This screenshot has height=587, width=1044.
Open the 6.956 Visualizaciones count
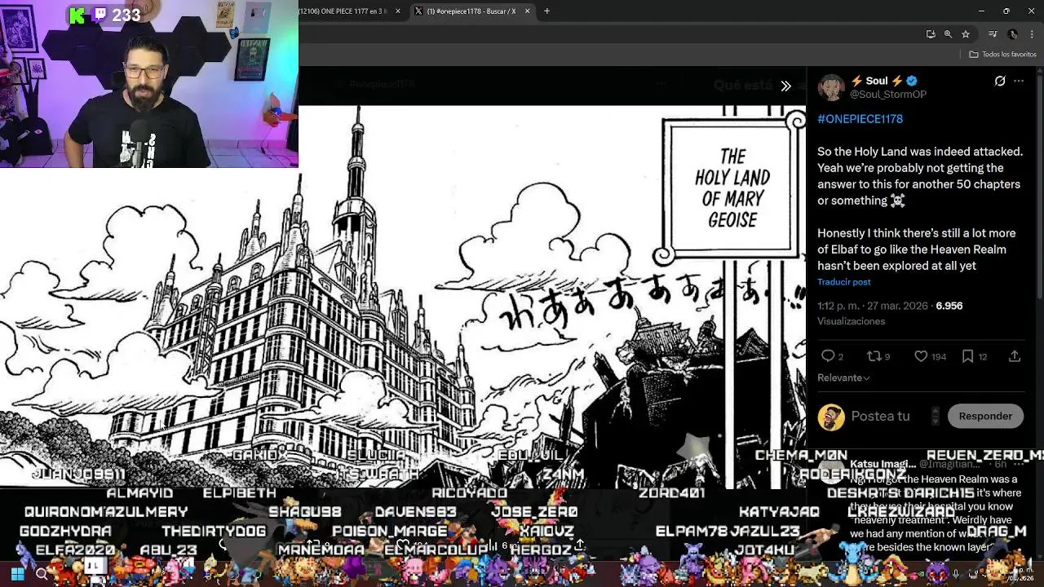point(949,306)
